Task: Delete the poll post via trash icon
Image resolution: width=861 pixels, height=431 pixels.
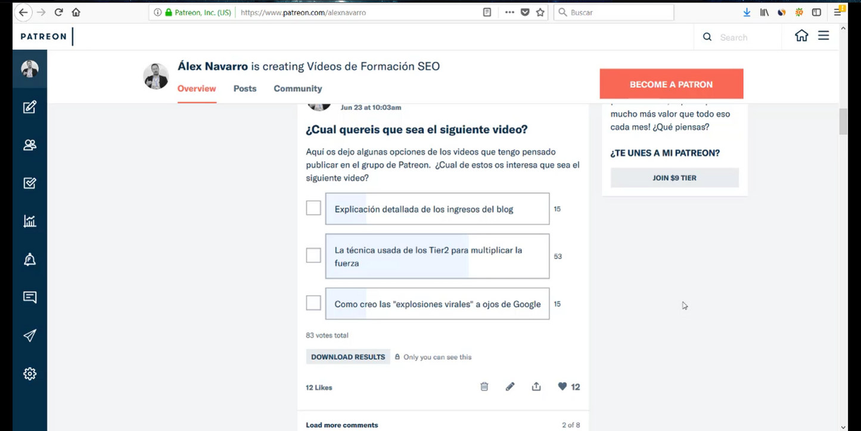Action: click(484, 386)
